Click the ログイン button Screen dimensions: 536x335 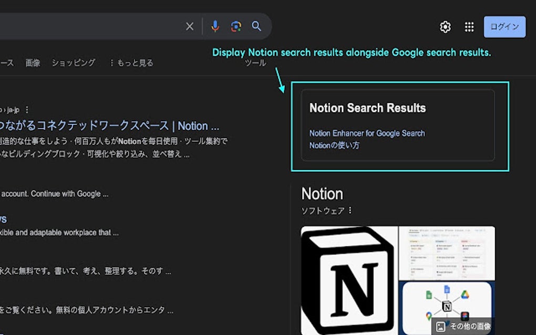pos(504,27)
